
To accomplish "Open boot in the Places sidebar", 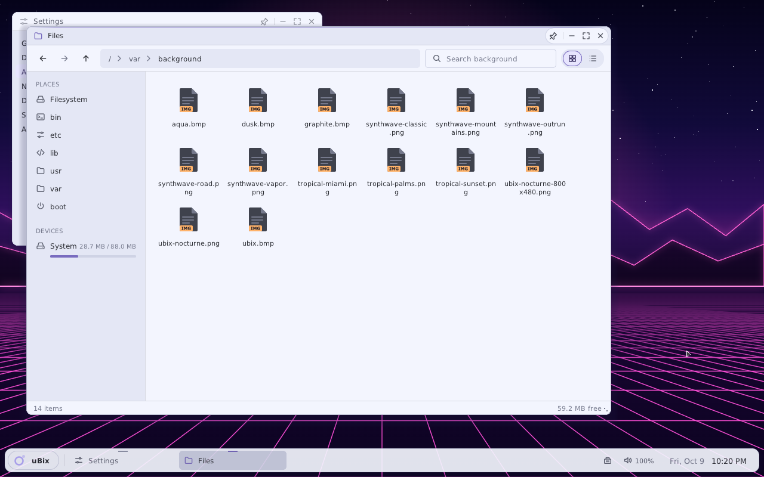I will (x=86, y=206).
